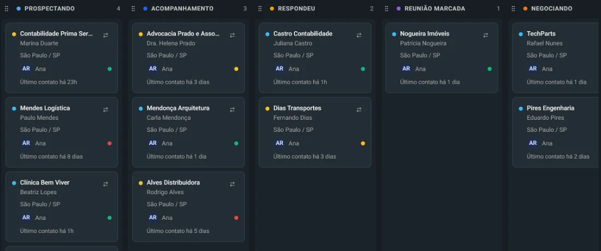This screenshot has width=601, height=251.
Task: Click contact name Beatriz Lopes
Action: click(x=38, y=192)
